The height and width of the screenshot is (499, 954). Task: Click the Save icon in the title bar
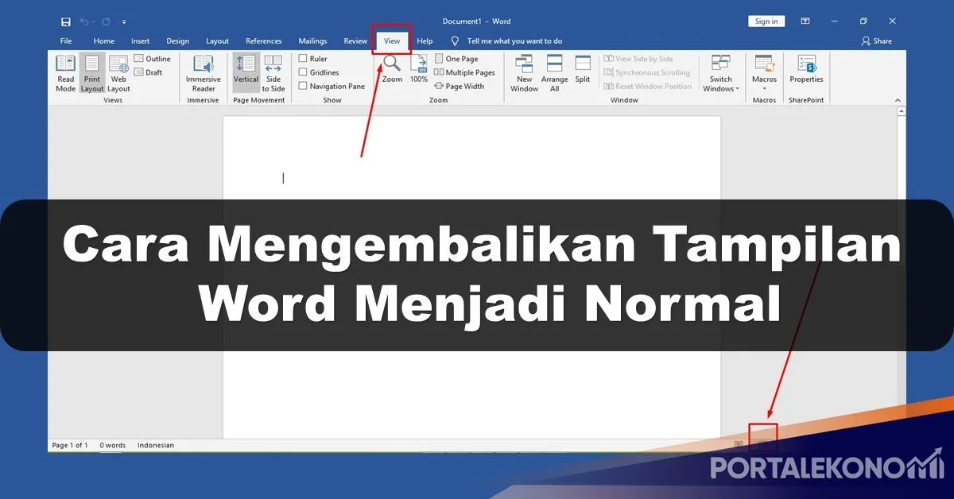(x=65, y=21)
